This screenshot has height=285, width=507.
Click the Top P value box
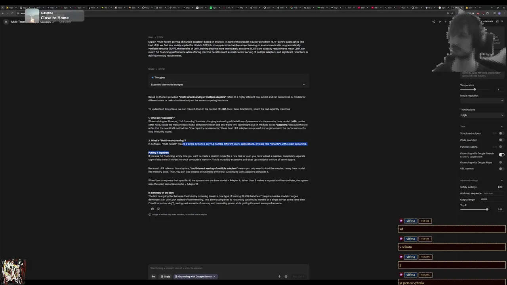tap(500, 209)
